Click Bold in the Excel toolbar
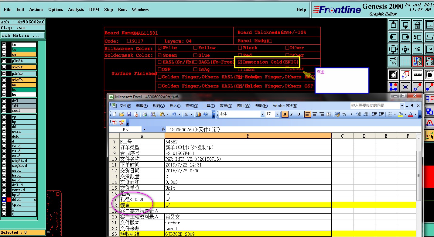Screen dimensions: 434x237 285,114
